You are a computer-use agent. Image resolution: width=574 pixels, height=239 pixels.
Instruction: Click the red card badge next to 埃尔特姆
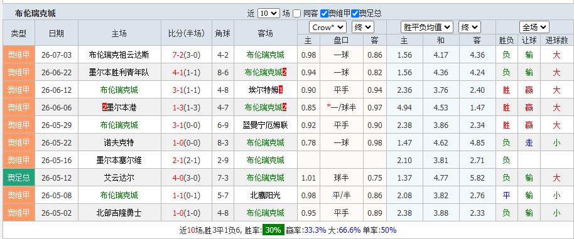281,90
